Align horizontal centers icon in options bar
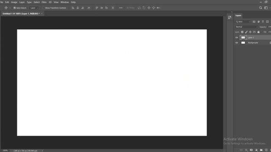Viewport: 271px width, 152px height. click(x=78, y=8)
